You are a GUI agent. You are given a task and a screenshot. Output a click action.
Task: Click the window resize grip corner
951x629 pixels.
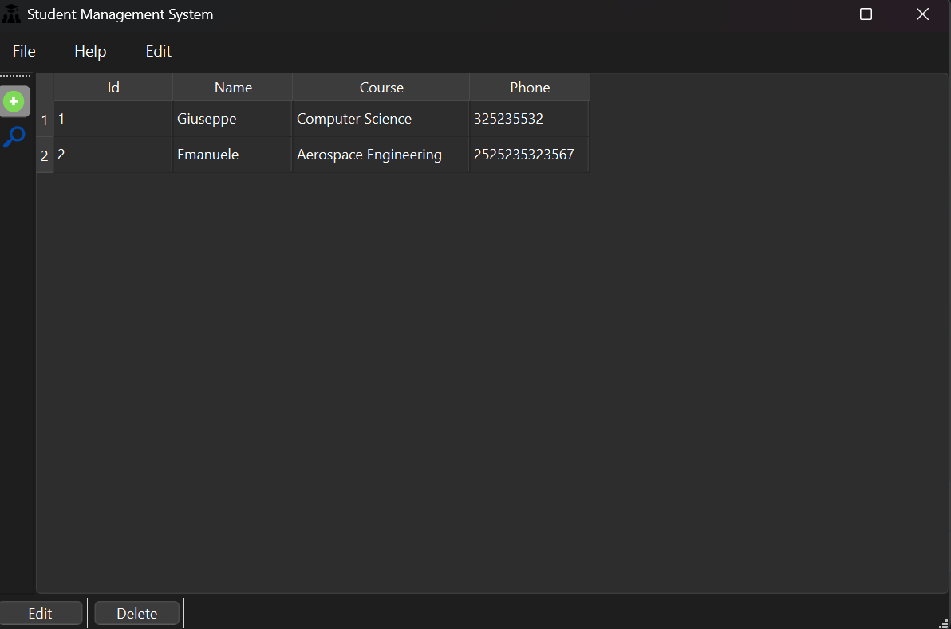pos(943,622)
